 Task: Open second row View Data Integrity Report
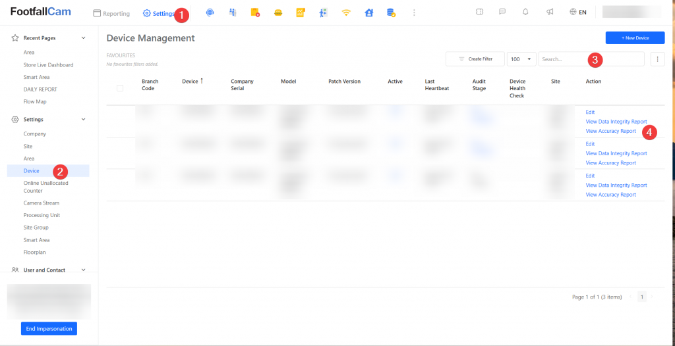[x=616, y=153]
